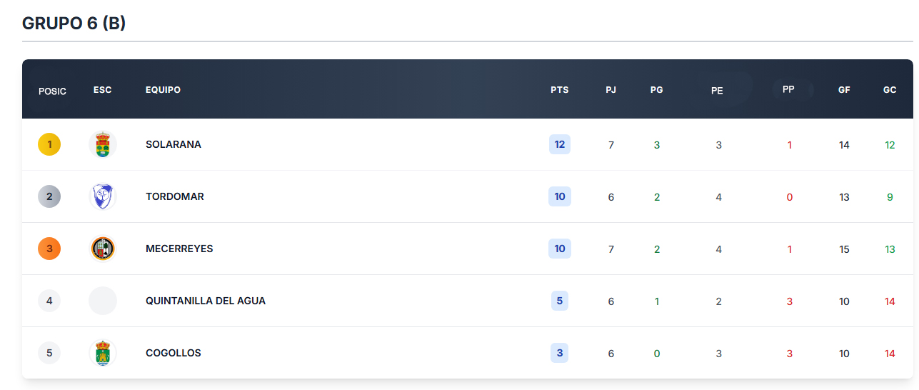Open the TORDOMAR team name
The height and width of the screenshot is (390, 919).
coord(175,196)
